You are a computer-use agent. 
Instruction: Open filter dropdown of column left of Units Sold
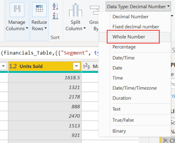coord(4,66)
